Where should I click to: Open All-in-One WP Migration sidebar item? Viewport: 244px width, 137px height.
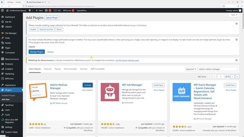[11, 121]
